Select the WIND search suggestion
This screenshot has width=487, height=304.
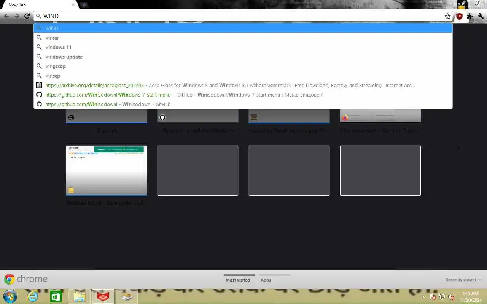(243, 28)
